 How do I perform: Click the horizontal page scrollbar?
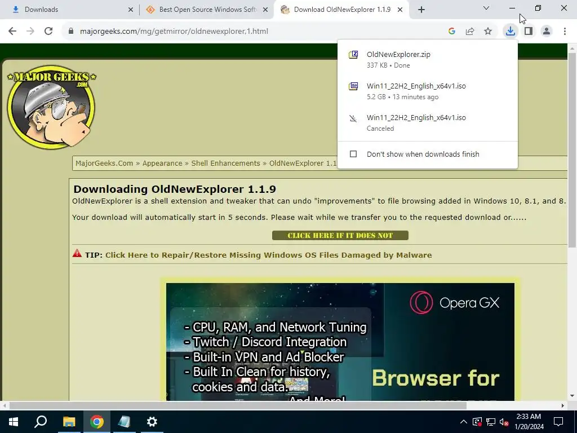pyautogui.click(x=238, y=405)
